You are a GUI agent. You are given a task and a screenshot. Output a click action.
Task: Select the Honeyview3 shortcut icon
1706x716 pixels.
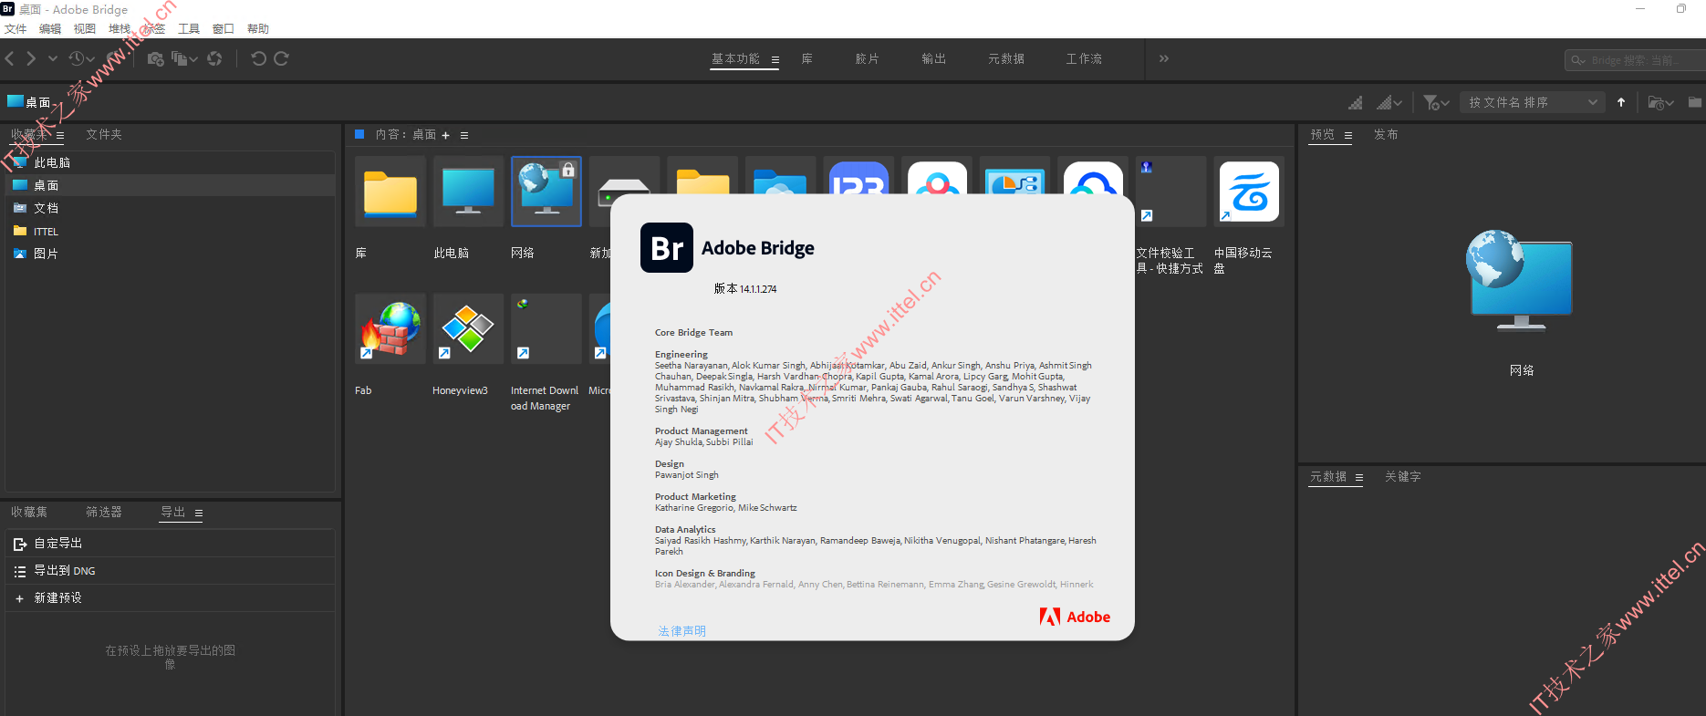[x=468, y=329]
